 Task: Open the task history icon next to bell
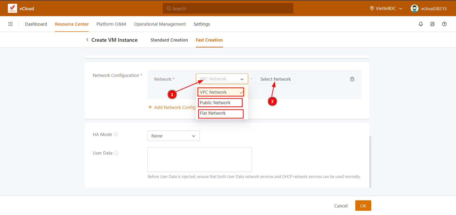432,24
